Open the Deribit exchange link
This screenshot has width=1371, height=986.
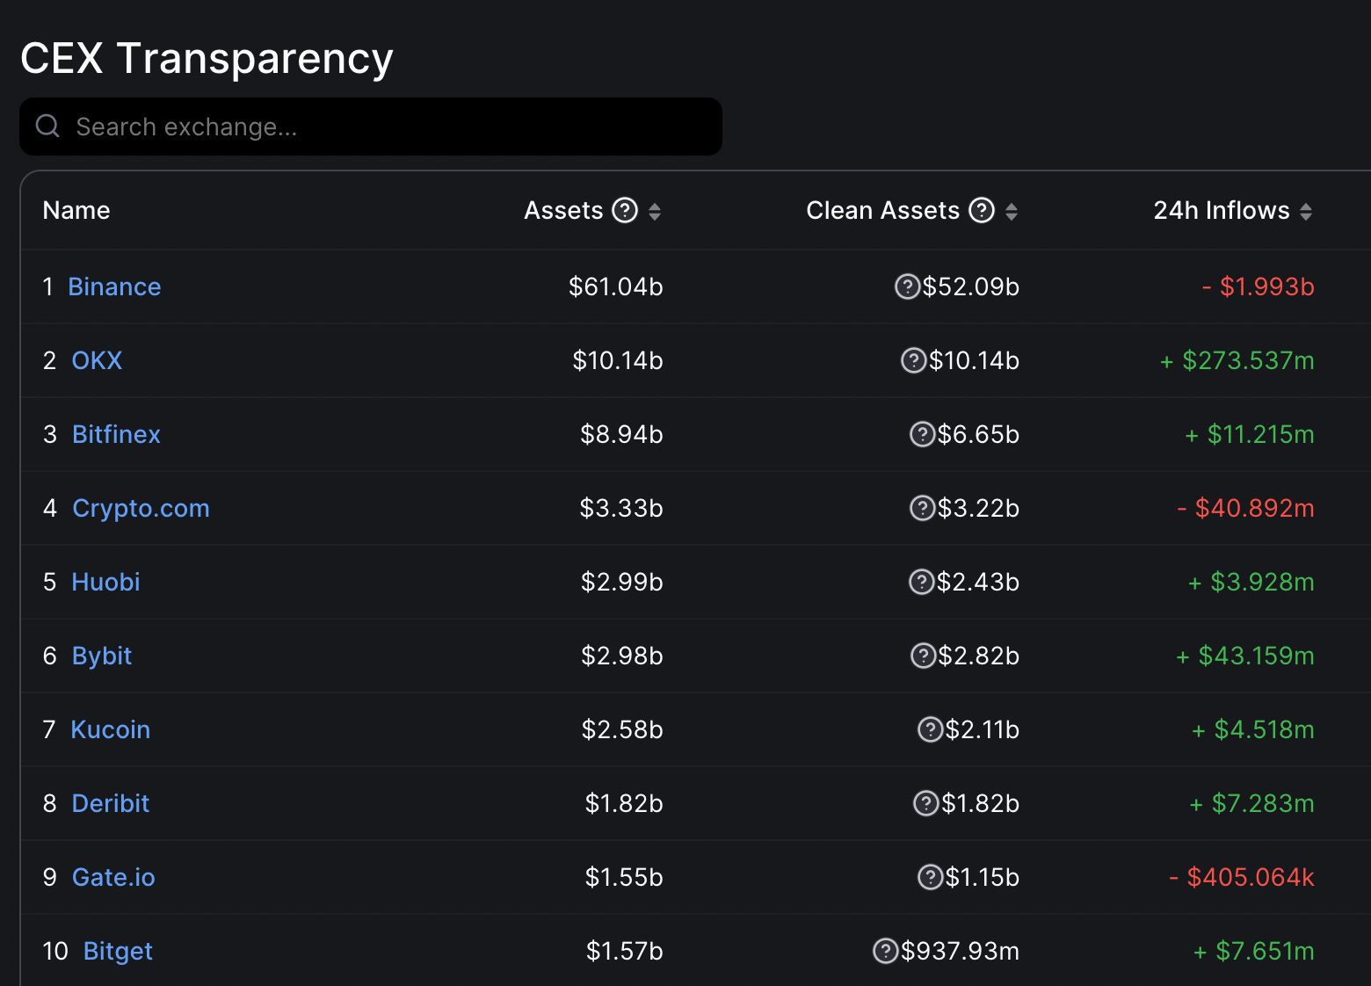tap(111, 803)
